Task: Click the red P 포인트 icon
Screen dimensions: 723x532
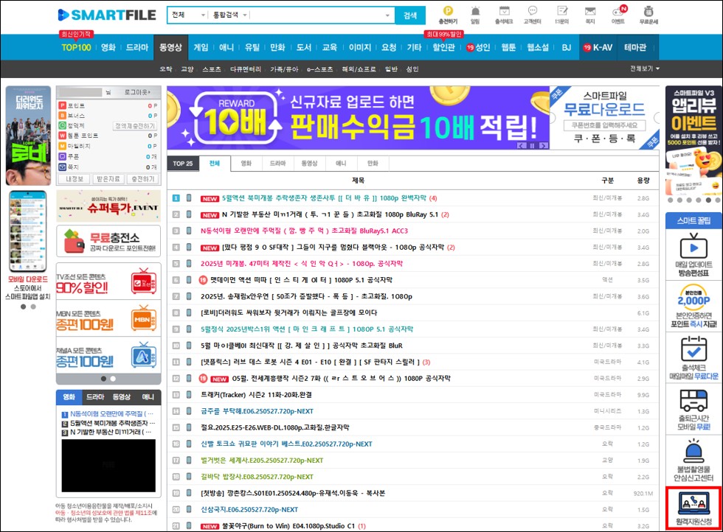Action: pos(62,105)
